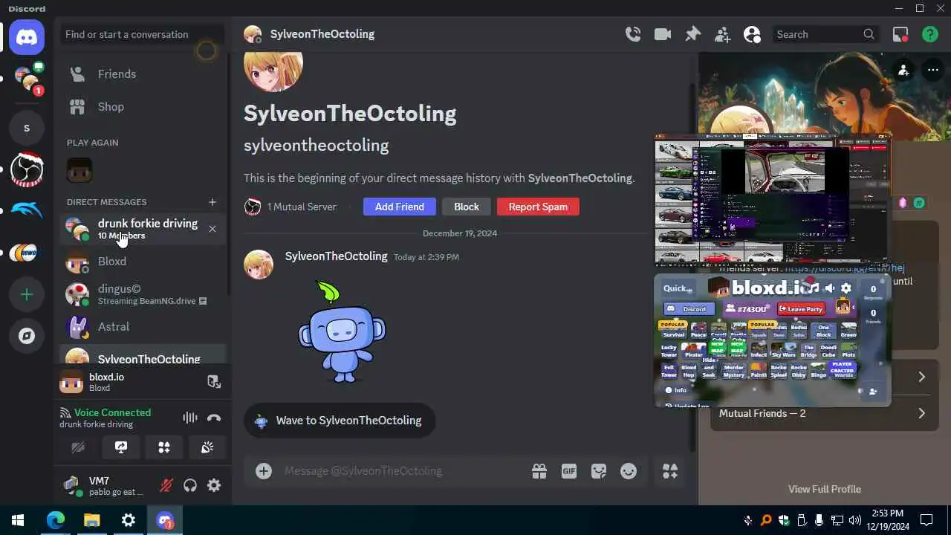951x535 pixels.
Task: Toggle noise suppression waveform icon
Action: 190,418
